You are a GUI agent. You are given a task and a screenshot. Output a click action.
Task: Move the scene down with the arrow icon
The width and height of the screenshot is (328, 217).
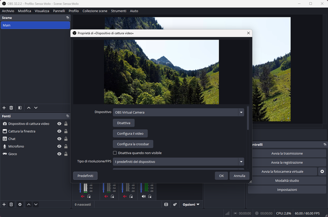(x=36, y=108)
